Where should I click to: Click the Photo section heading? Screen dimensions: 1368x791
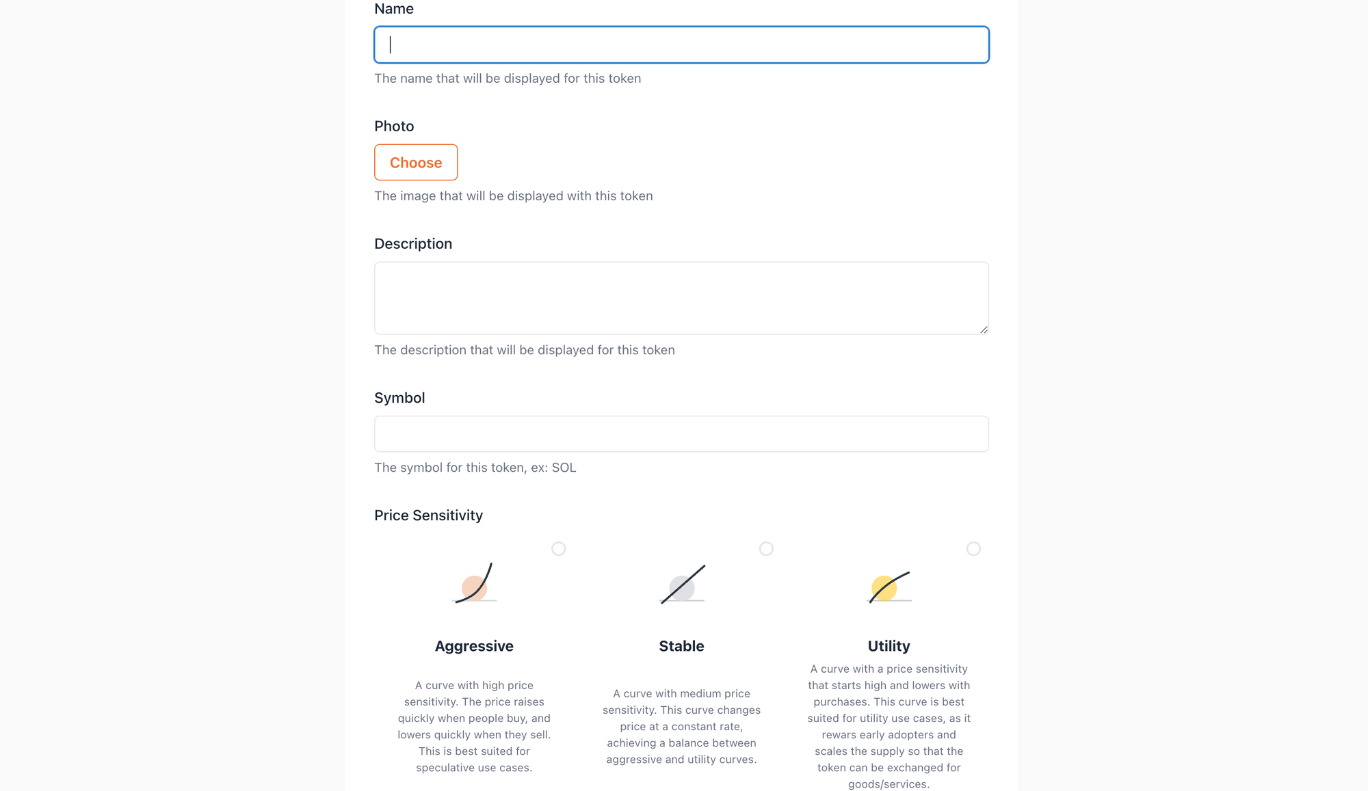point(394,126)
